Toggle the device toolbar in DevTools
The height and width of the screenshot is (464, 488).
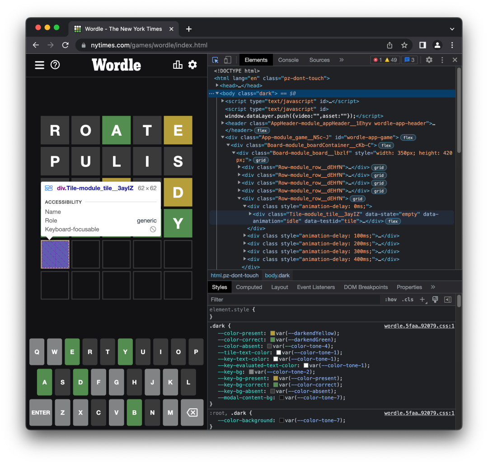pyautogui.click(x=228, y=60)
